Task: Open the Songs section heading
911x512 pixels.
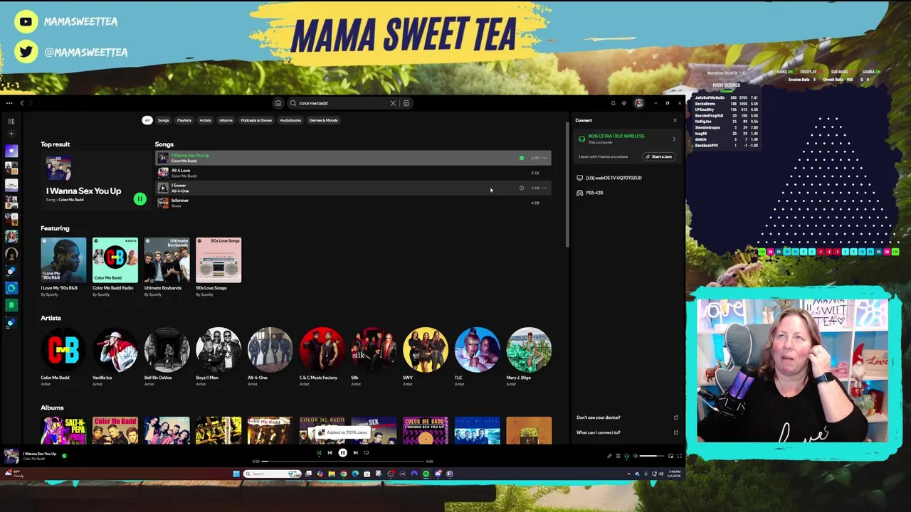Action: coord(164,144)
